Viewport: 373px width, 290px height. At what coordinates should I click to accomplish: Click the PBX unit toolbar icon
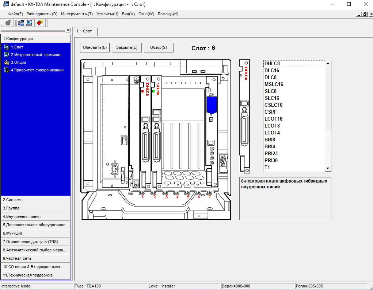point(21,23)
